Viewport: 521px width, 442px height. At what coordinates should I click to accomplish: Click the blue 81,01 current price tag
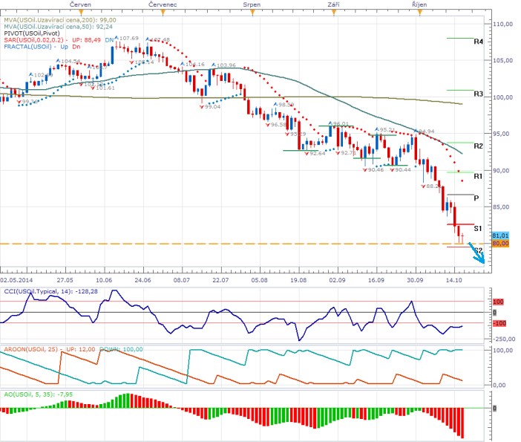pyautogui.click(x=499, y=235)
